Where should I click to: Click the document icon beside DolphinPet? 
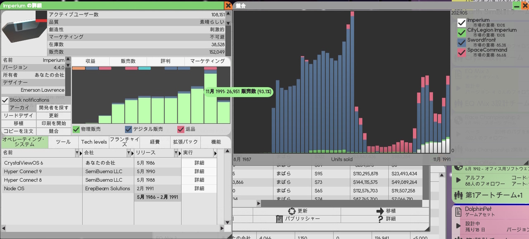[458, 212]
